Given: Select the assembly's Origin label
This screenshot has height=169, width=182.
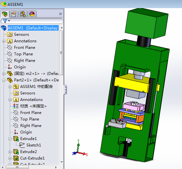Looking at the screenshot, I should click(20, 67).
